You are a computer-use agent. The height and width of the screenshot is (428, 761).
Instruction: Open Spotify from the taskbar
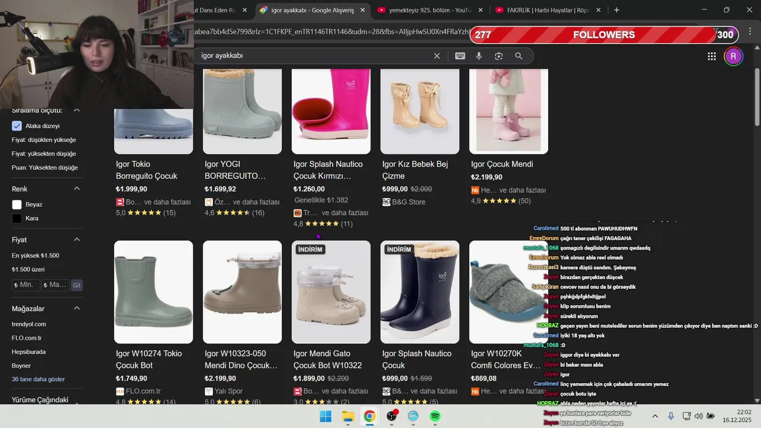(435, 416)
